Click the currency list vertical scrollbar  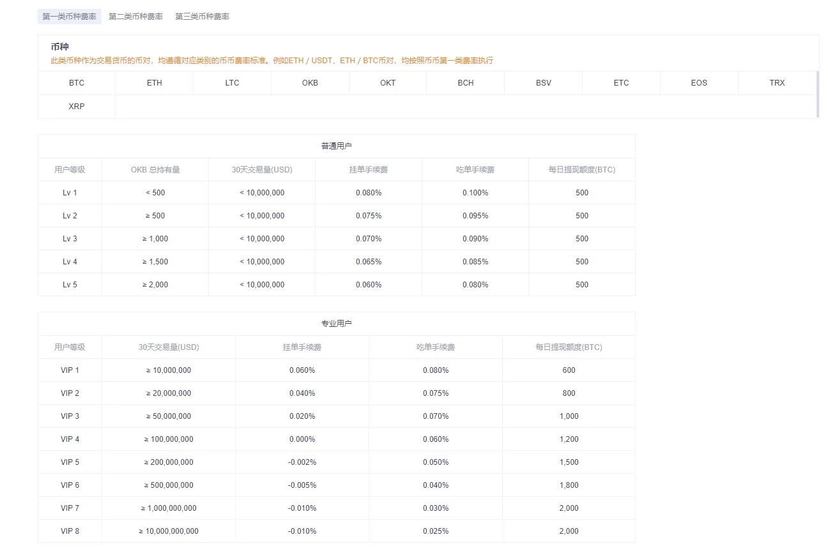pyautogui.click(x=817, y=95)
